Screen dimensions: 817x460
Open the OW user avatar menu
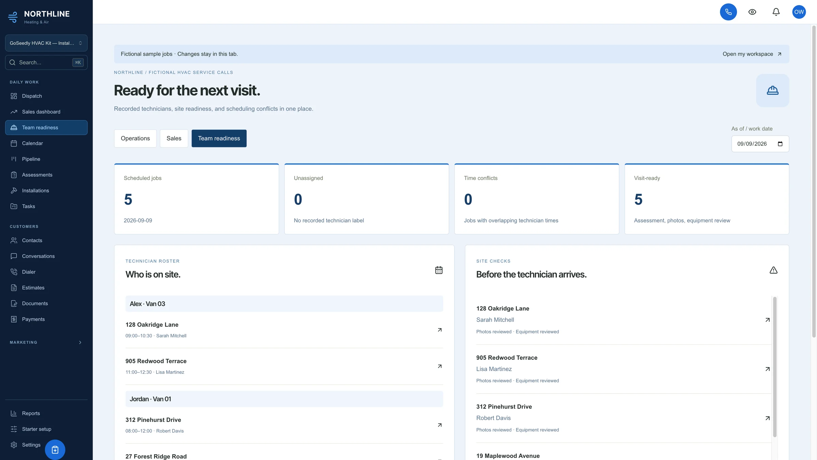pyautogui.click(x=799, y=12)
